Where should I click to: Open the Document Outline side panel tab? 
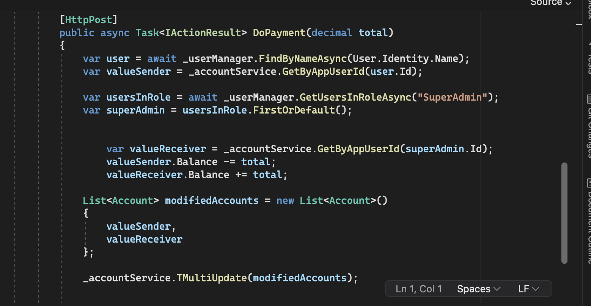(588, 222)
